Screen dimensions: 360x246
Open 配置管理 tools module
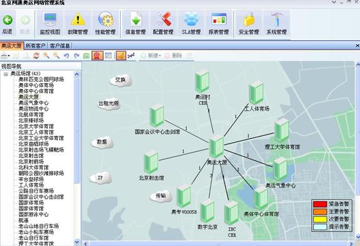click(x=163, y=24)
